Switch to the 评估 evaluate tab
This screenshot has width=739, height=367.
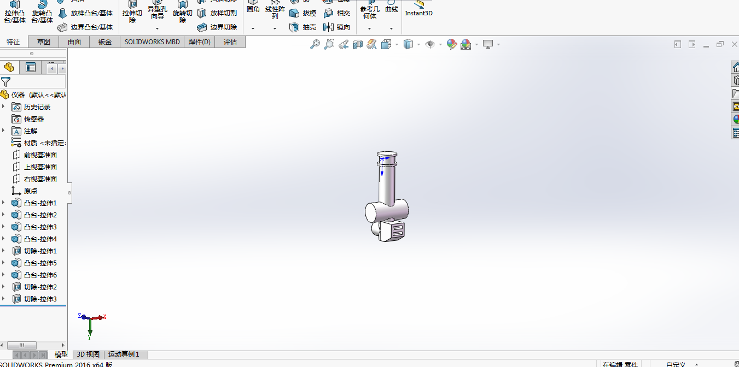[x=230, y=42]
